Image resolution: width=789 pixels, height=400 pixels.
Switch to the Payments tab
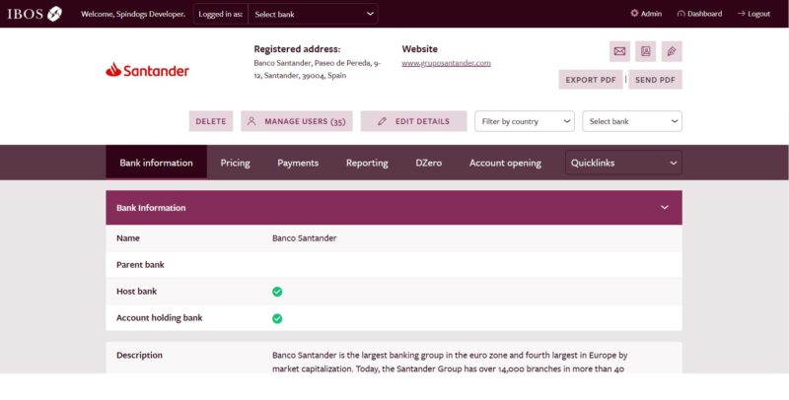298,163
